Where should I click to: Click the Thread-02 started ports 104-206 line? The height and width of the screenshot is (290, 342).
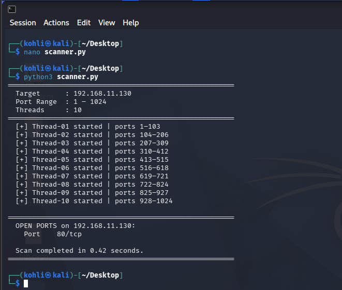pos(92,135)
